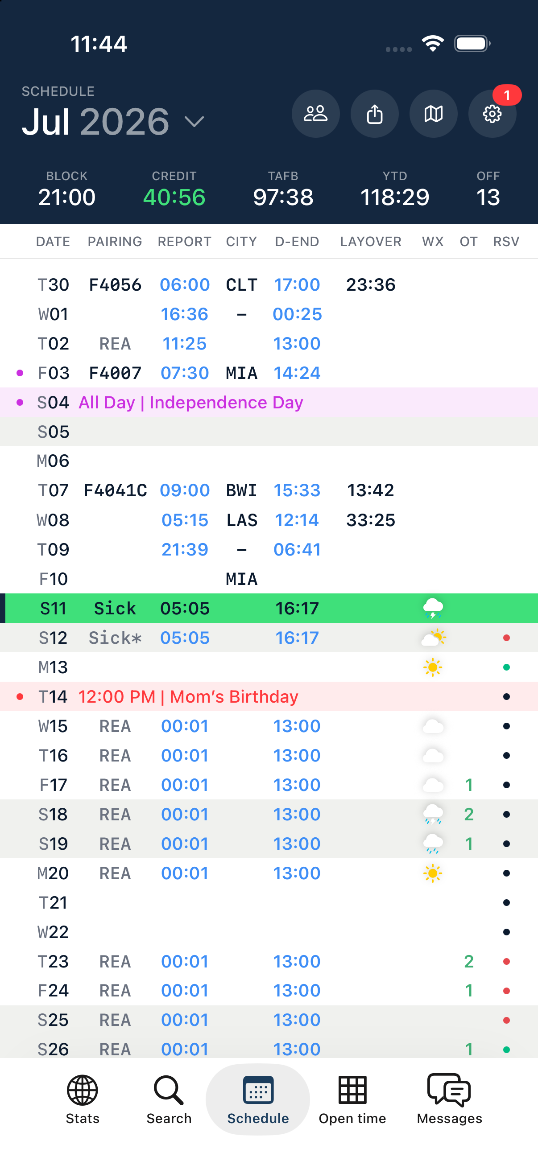Tap D-END 06:41 on T09
Image resolution: width=538 pixels, height=1169 pixels.
pos(297,550)
